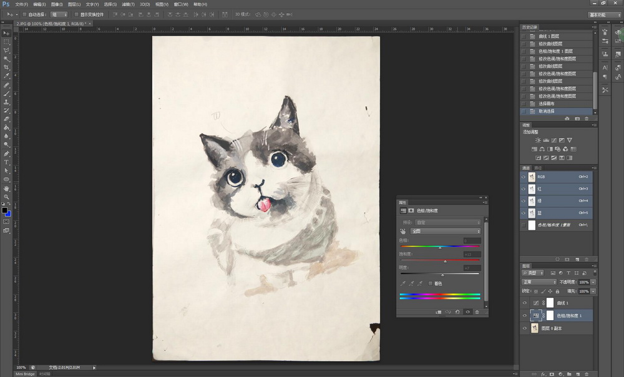The width and height of the screenshot is (624, 377).
Task: Select the Move tool in the toolbox
Action: point(6,33)
